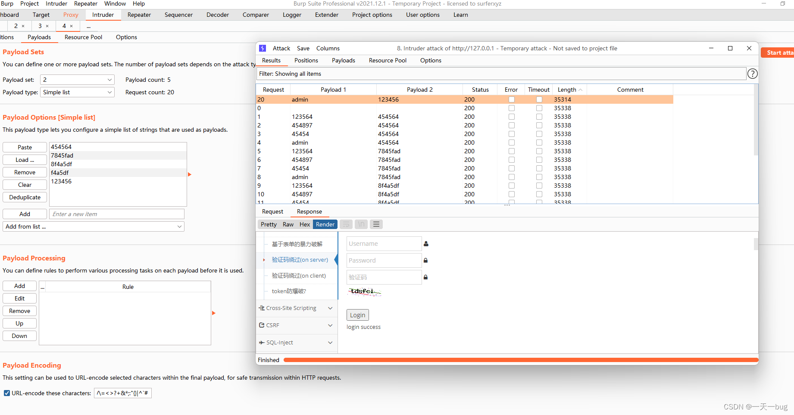Screen dimensions: 794x415
Task: Click Clear to empty the payload list
Action: pos(25,185)
